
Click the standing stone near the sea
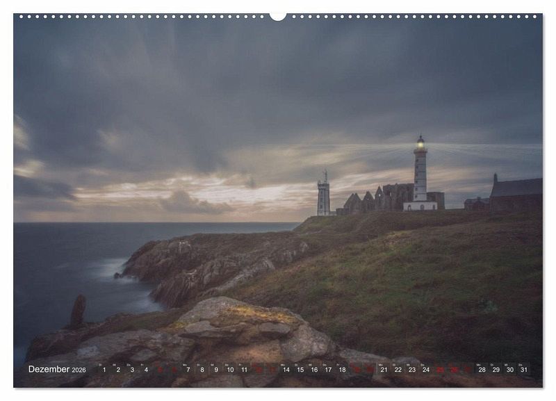pyautogui.click(x=79, y=310)
